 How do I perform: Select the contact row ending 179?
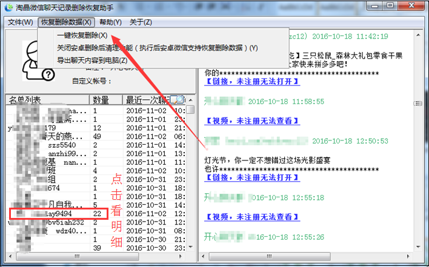coord(96,128)
